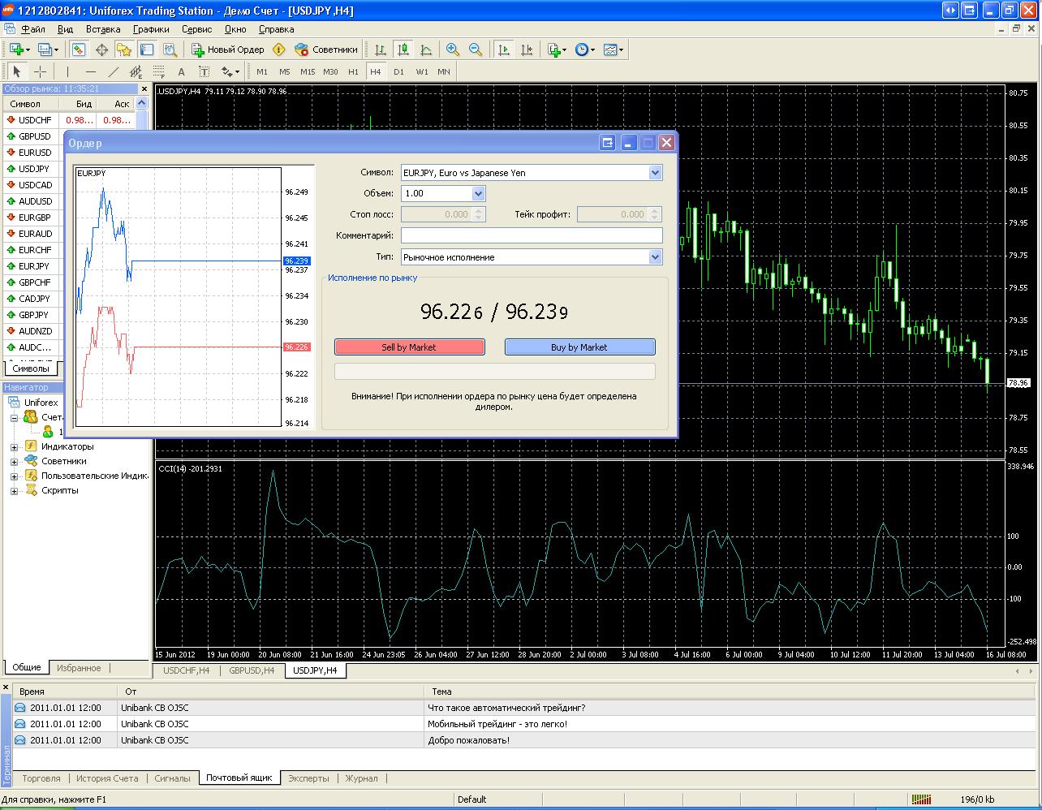Switch timeframe to D1
This screenshot has width=1042, height=810.
(x=398, y=71)
